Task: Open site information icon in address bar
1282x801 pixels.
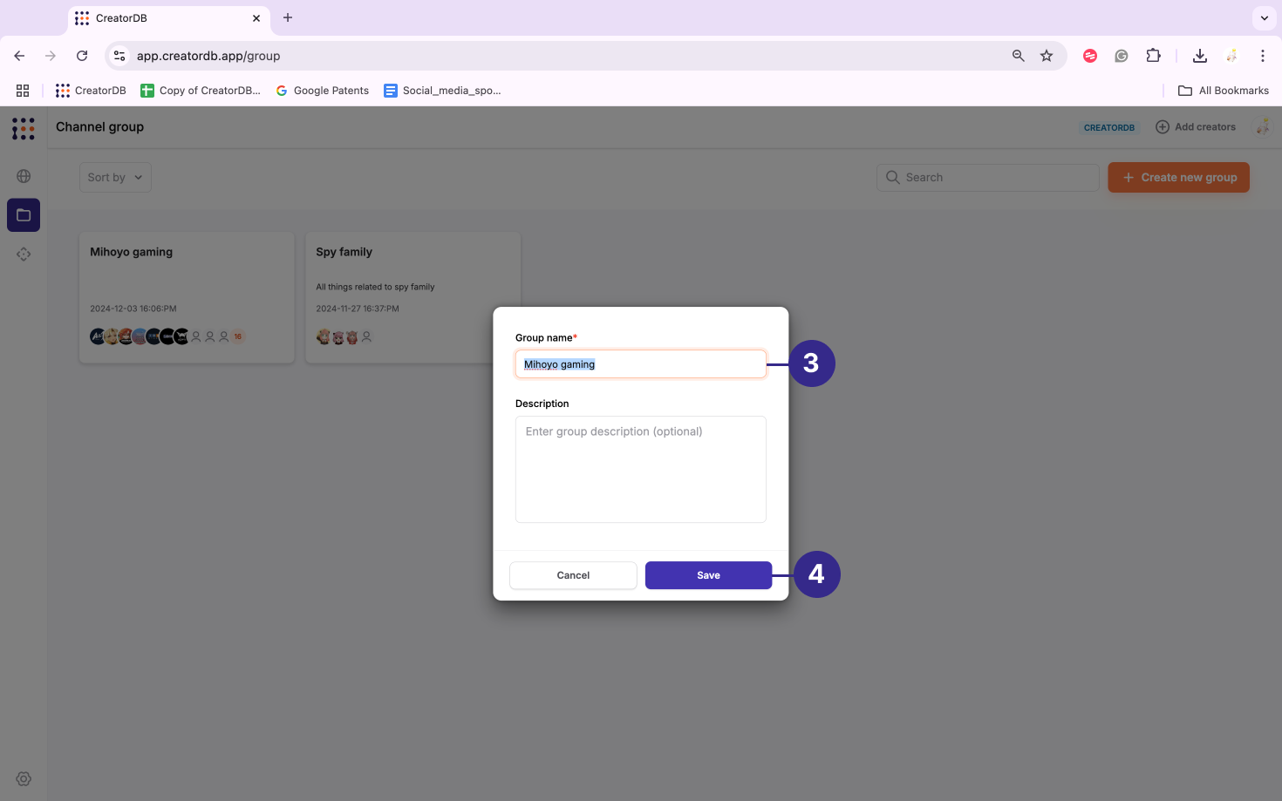Action: (x=119, y=56)
